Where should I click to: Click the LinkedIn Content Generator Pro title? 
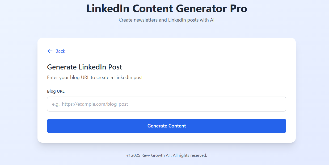167,9
